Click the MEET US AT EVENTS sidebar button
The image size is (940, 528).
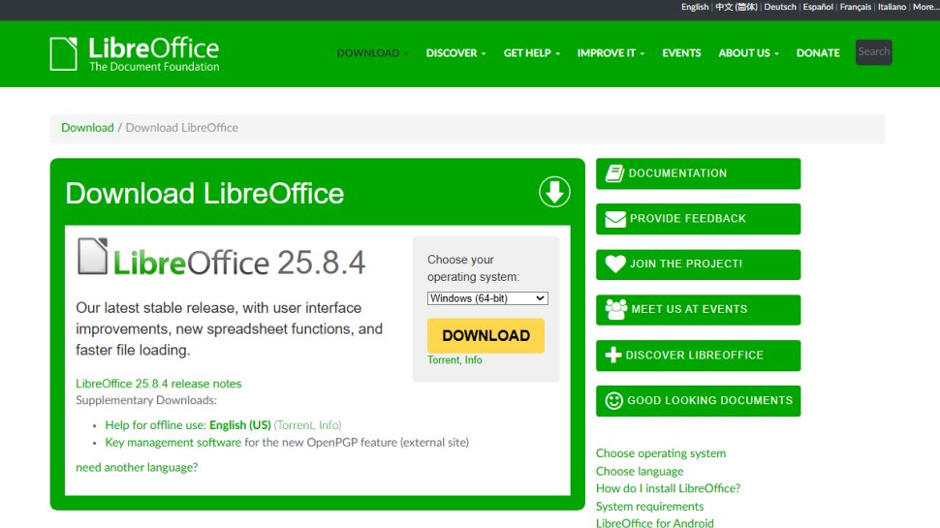[698, 310]
